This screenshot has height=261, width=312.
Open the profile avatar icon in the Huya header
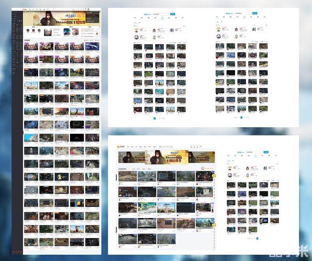pyautogui.click(x=201, y=147)
